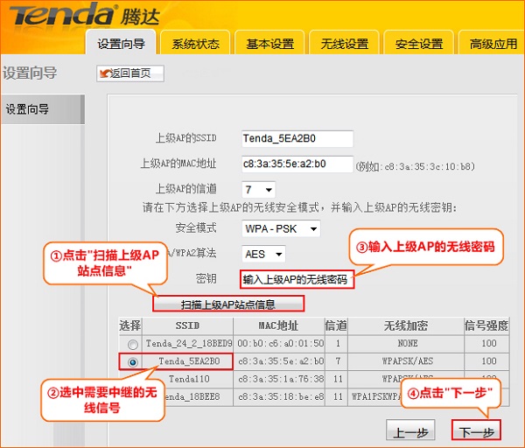This screenshot has width=525, height=448.
Task: Click the 信号强度 column header
Action: (x=486, y=325)
